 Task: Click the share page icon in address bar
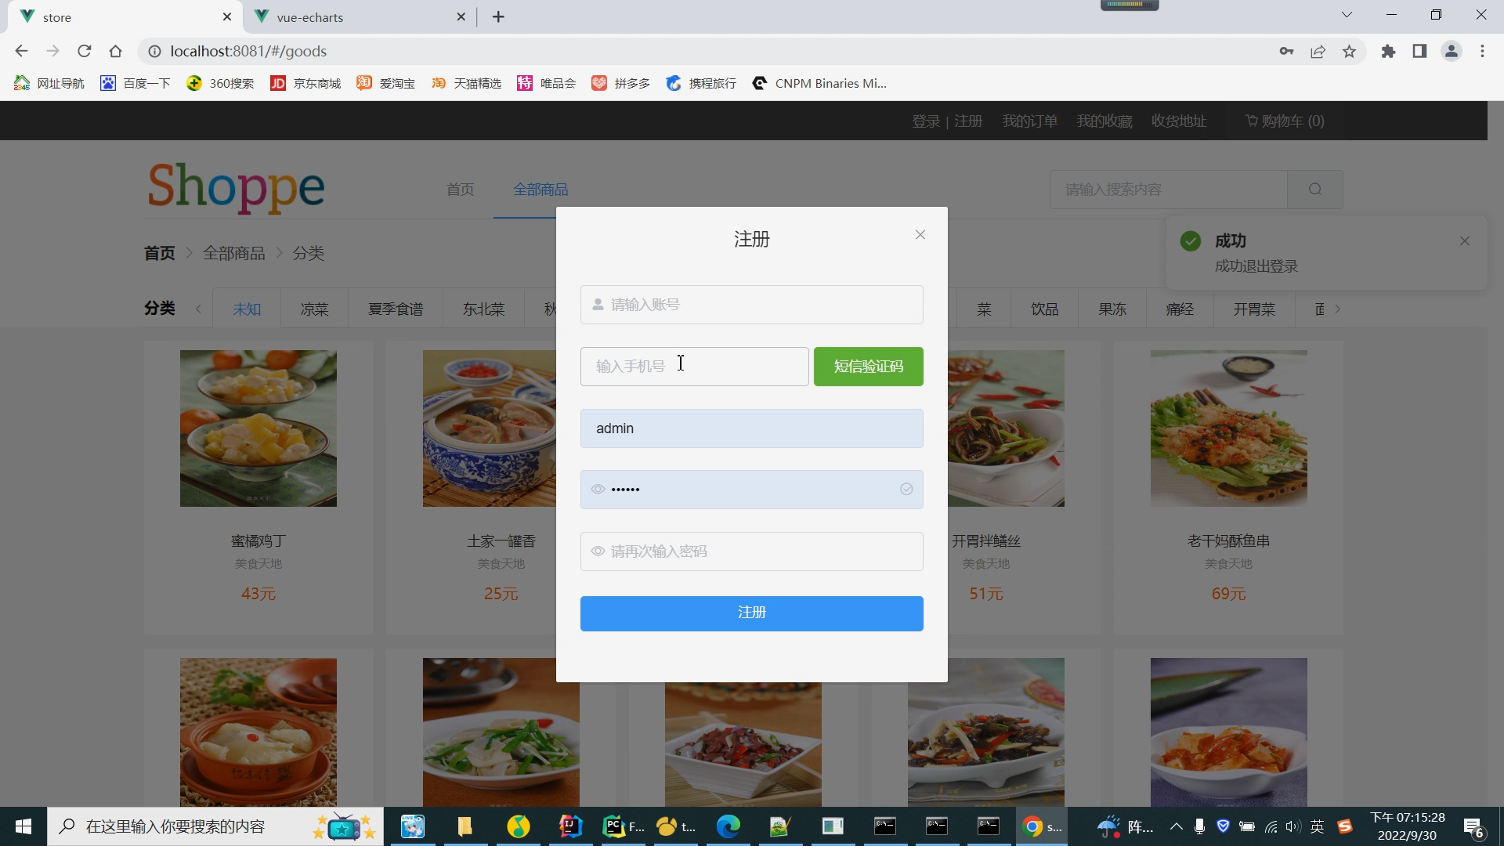click(x=1318, y=52)
